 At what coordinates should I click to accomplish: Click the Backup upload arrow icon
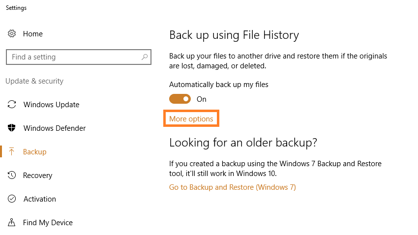click(11, 151)
